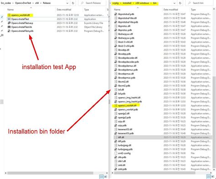216x179 pixels.
Task: Click the libxml2.dll file icon
Action: [116, 82]
